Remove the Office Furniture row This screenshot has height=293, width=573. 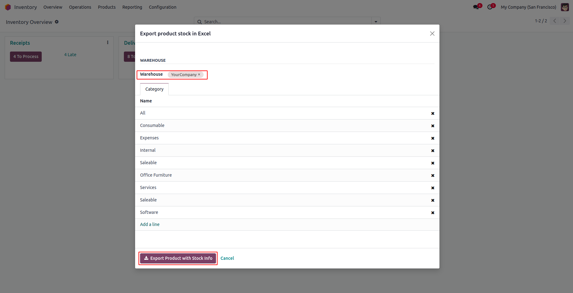(x=433, y=175)
